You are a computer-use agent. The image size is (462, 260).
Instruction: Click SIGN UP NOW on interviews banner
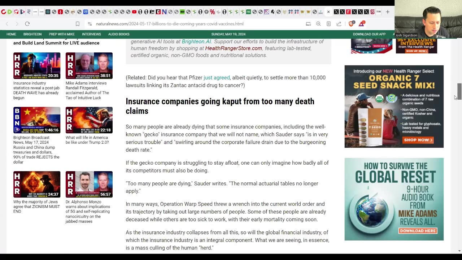[417, 51]
